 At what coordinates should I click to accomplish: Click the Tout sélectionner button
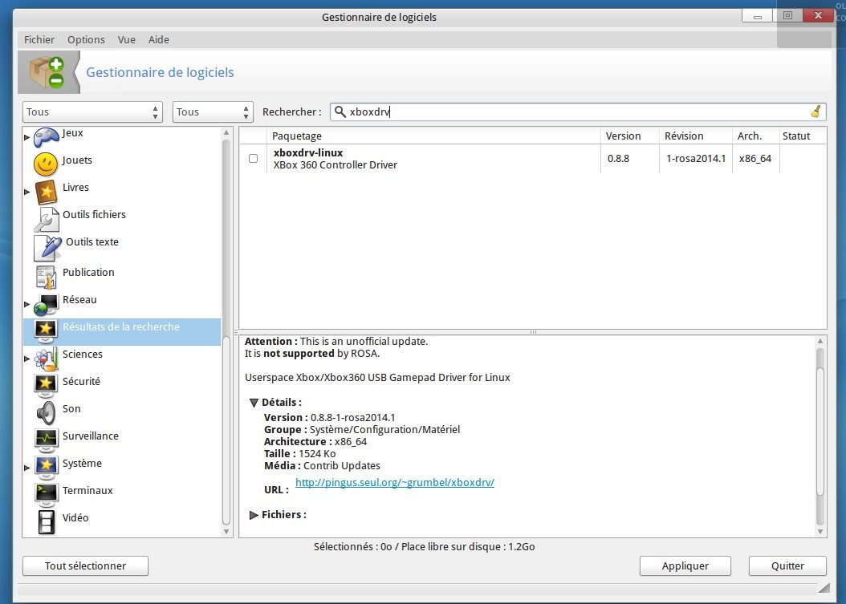click(x=85, y=565)
